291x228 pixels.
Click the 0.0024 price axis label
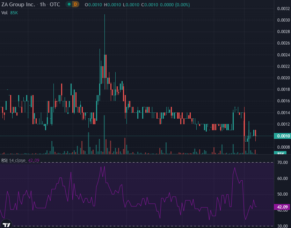click(x=283, y=55)
